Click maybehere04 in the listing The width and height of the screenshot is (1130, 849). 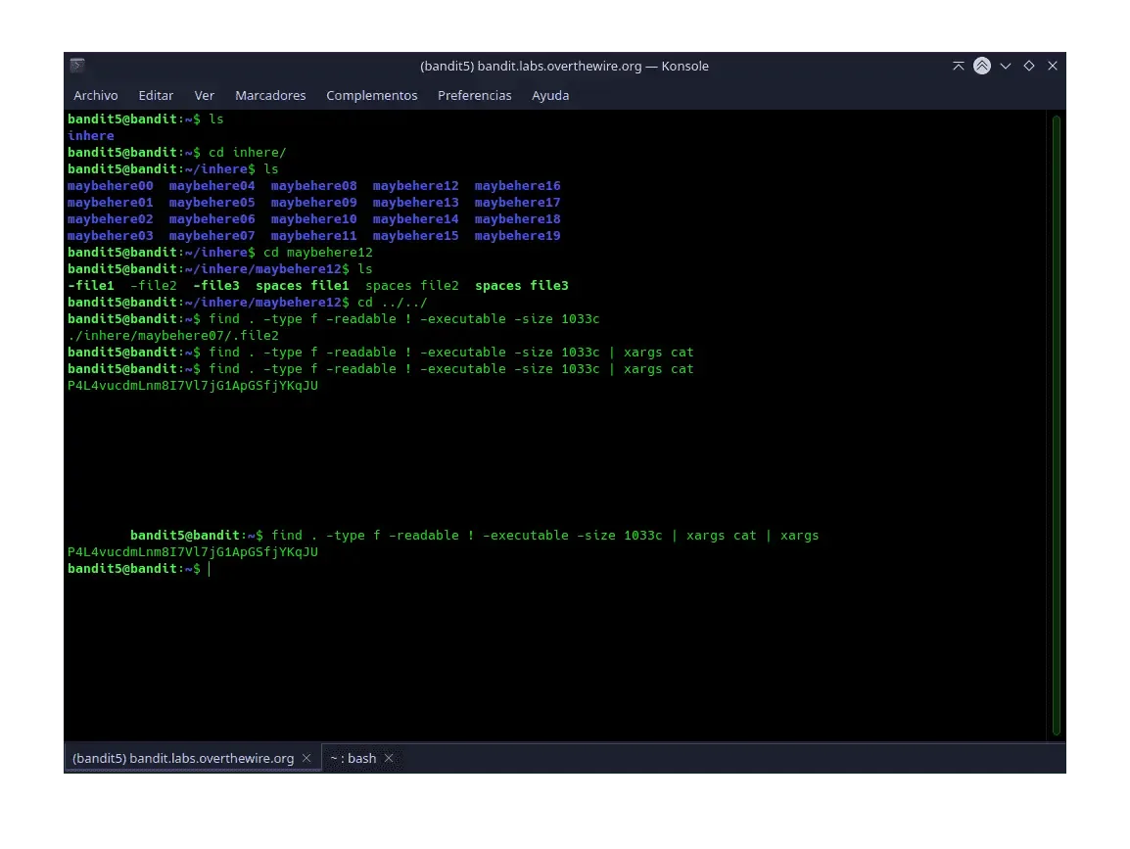tap(212, 186)
